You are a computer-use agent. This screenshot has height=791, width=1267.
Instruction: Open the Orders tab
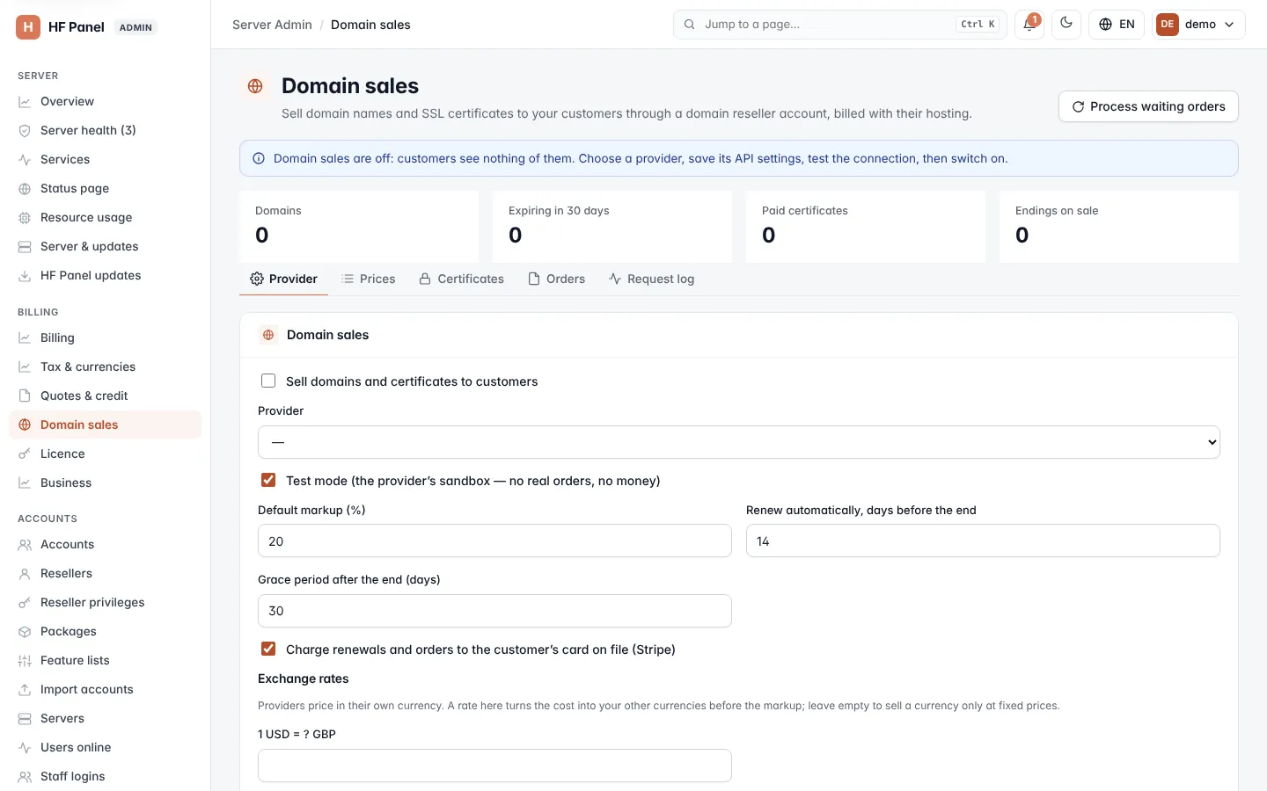pyautogui.click(x=557, y=279)
